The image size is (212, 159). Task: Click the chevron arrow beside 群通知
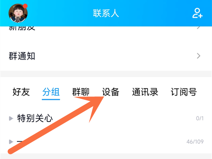pos(199,56)
